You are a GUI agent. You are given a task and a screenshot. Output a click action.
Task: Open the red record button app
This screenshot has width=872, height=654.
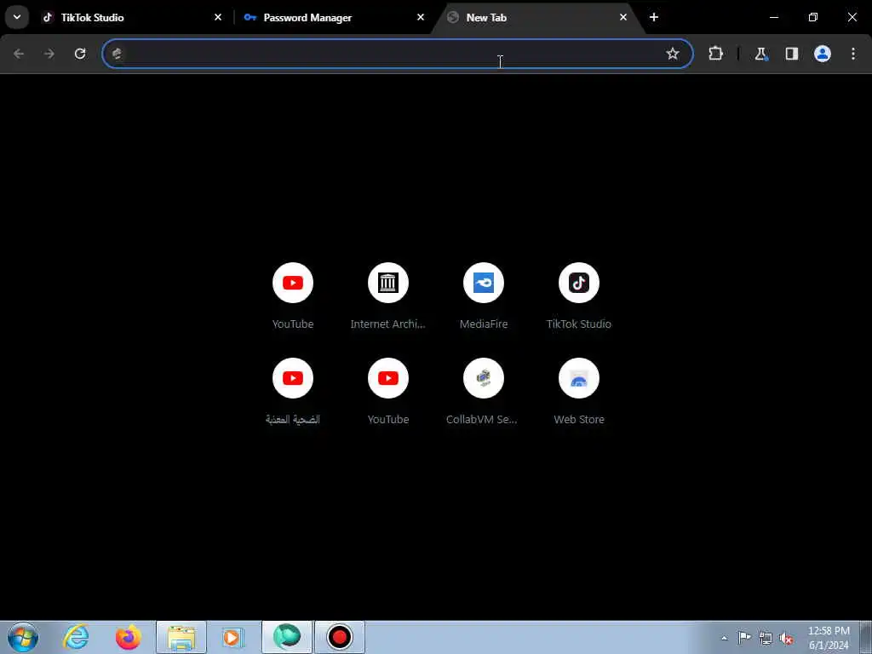pyautogui.click(x=340, y=637)
